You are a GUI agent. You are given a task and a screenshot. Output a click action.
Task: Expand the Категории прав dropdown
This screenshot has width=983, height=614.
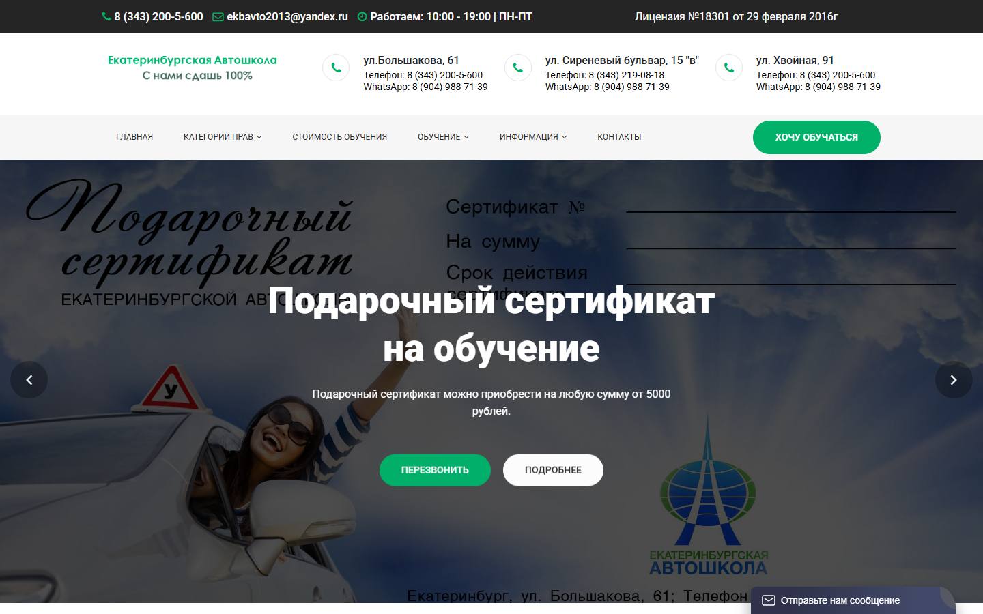(223, 137)
